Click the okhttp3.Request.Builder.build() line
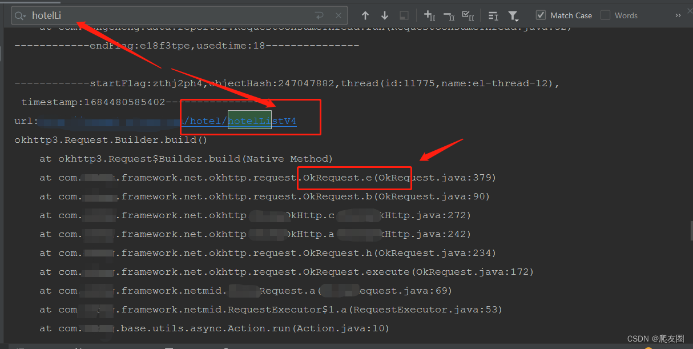693x349 pixels. tap(111, 139)
